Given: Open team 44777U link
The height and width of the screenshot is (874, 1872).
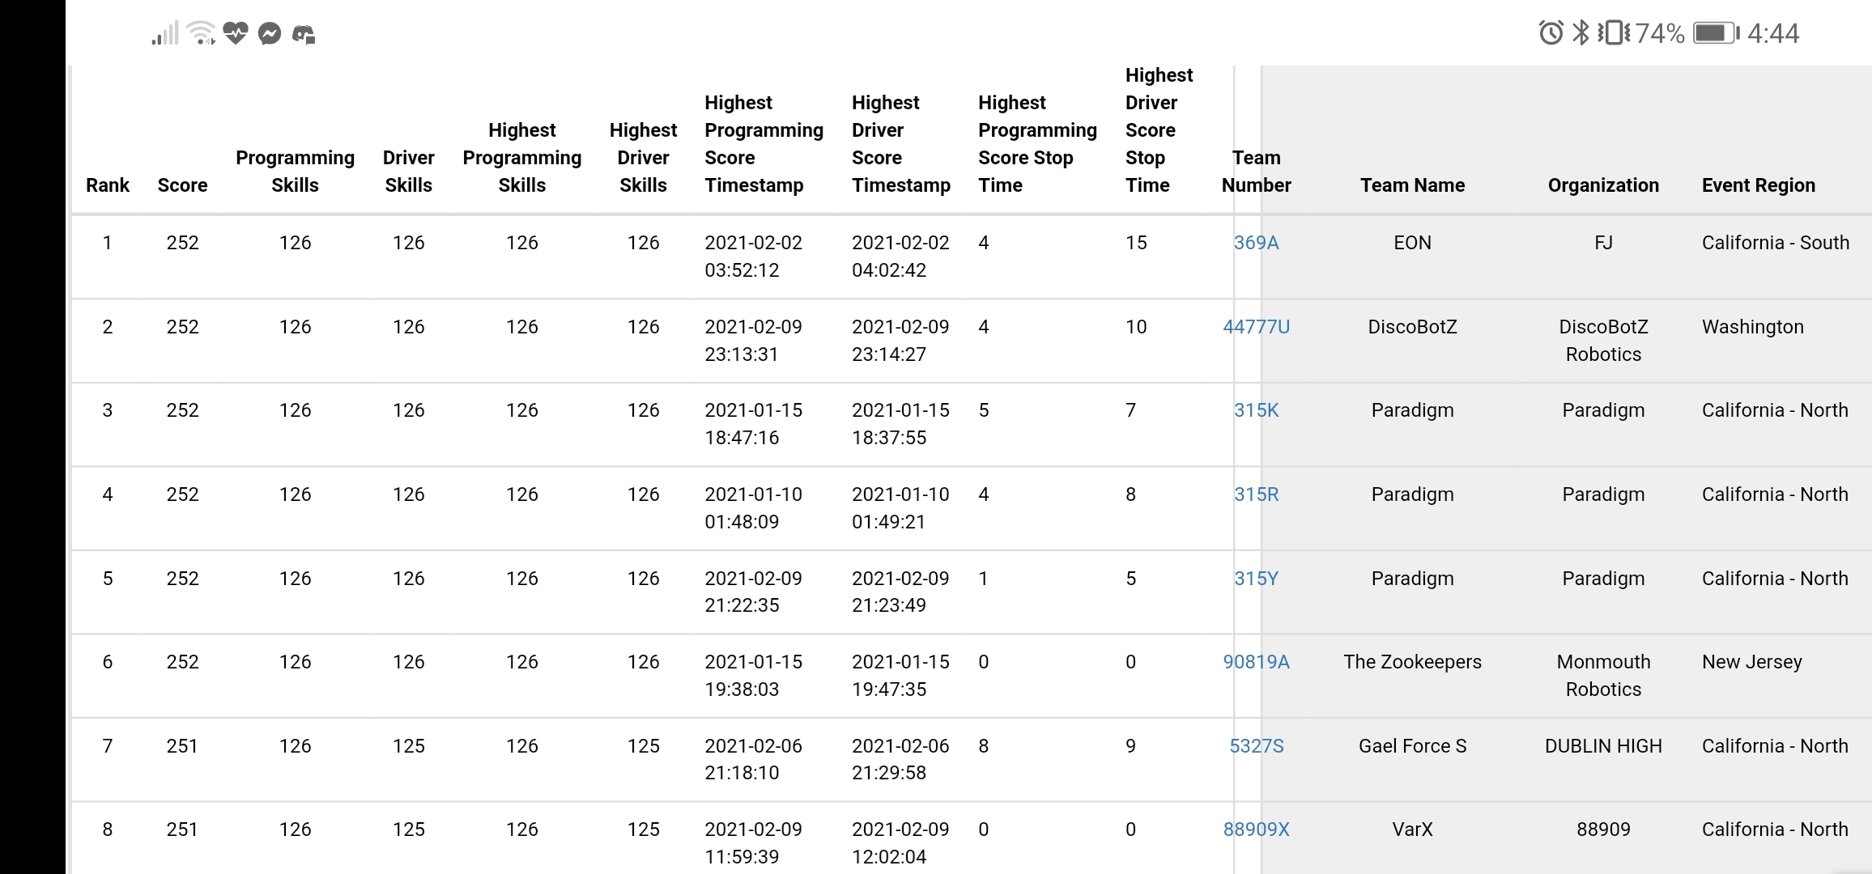Looking at the screenshot, I should pos(1256,327).
